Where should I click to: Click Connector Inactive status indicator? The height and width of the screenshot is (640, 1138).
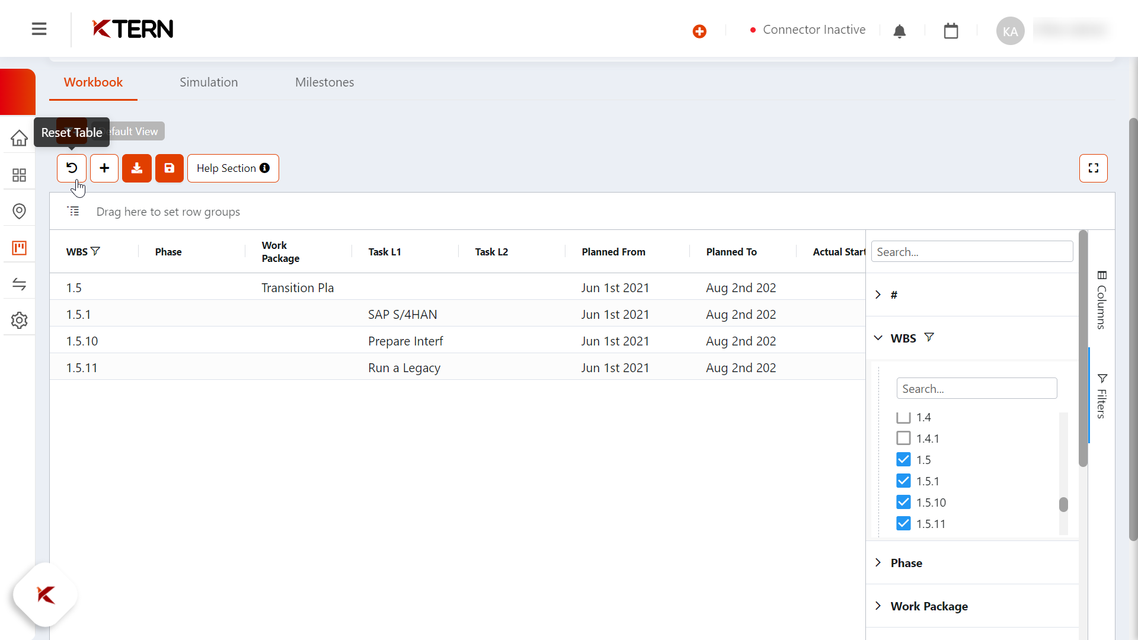coord(808,30)
